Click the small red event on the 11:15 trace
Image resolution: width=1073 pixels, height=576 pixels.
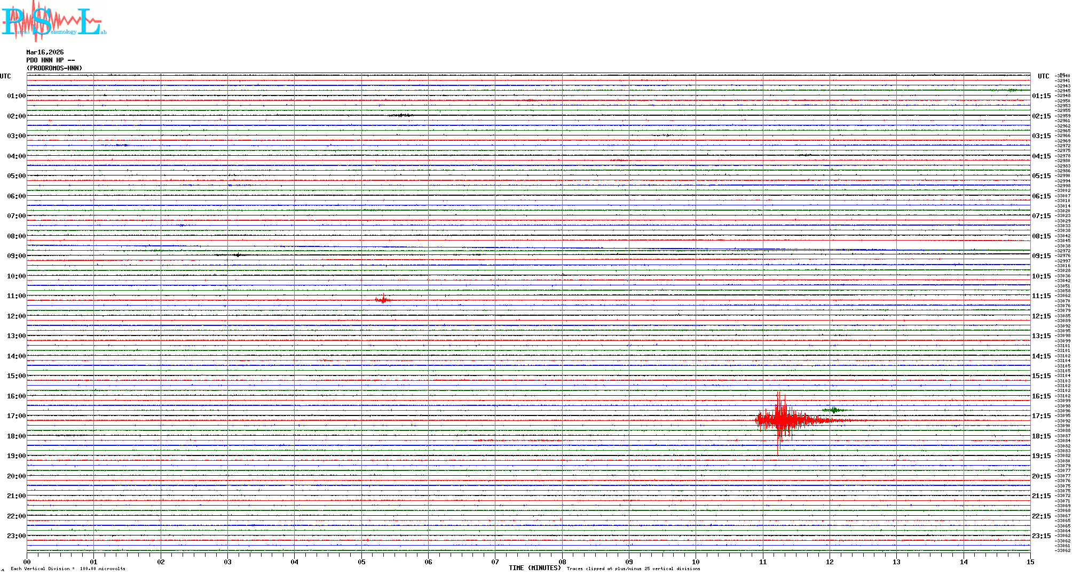pos(383,300)
